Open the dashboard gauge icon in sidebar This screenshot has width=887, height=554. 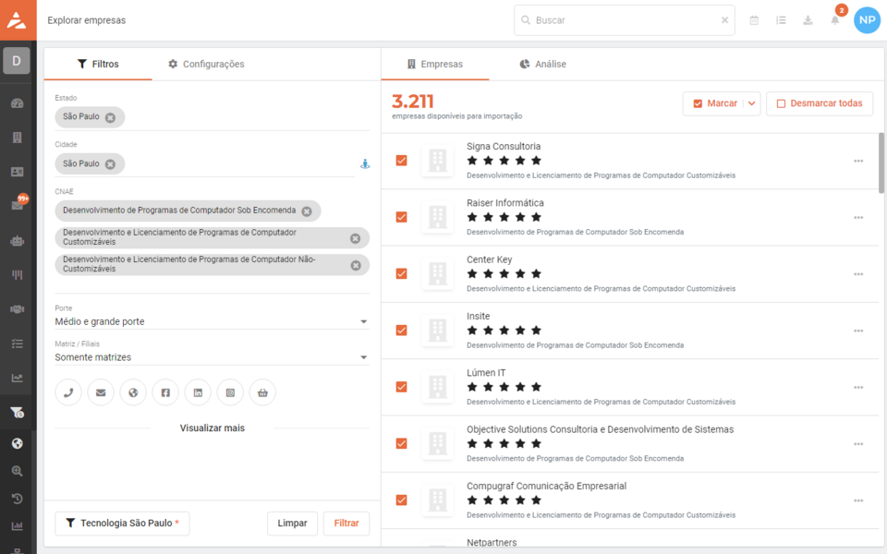pyautogui.click(x=17, y=103)
